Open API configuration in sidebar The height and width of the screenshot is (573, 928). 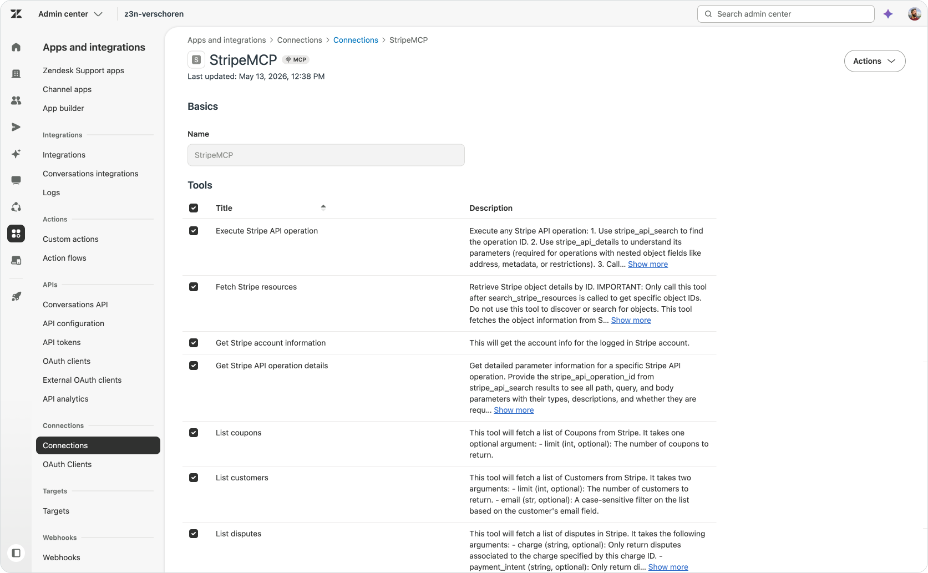point(73,323)
